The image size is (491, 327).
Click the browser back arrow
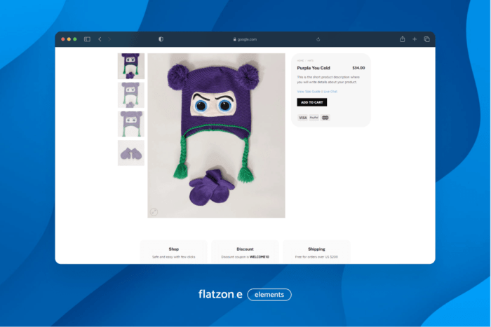[x=100, y=39]
